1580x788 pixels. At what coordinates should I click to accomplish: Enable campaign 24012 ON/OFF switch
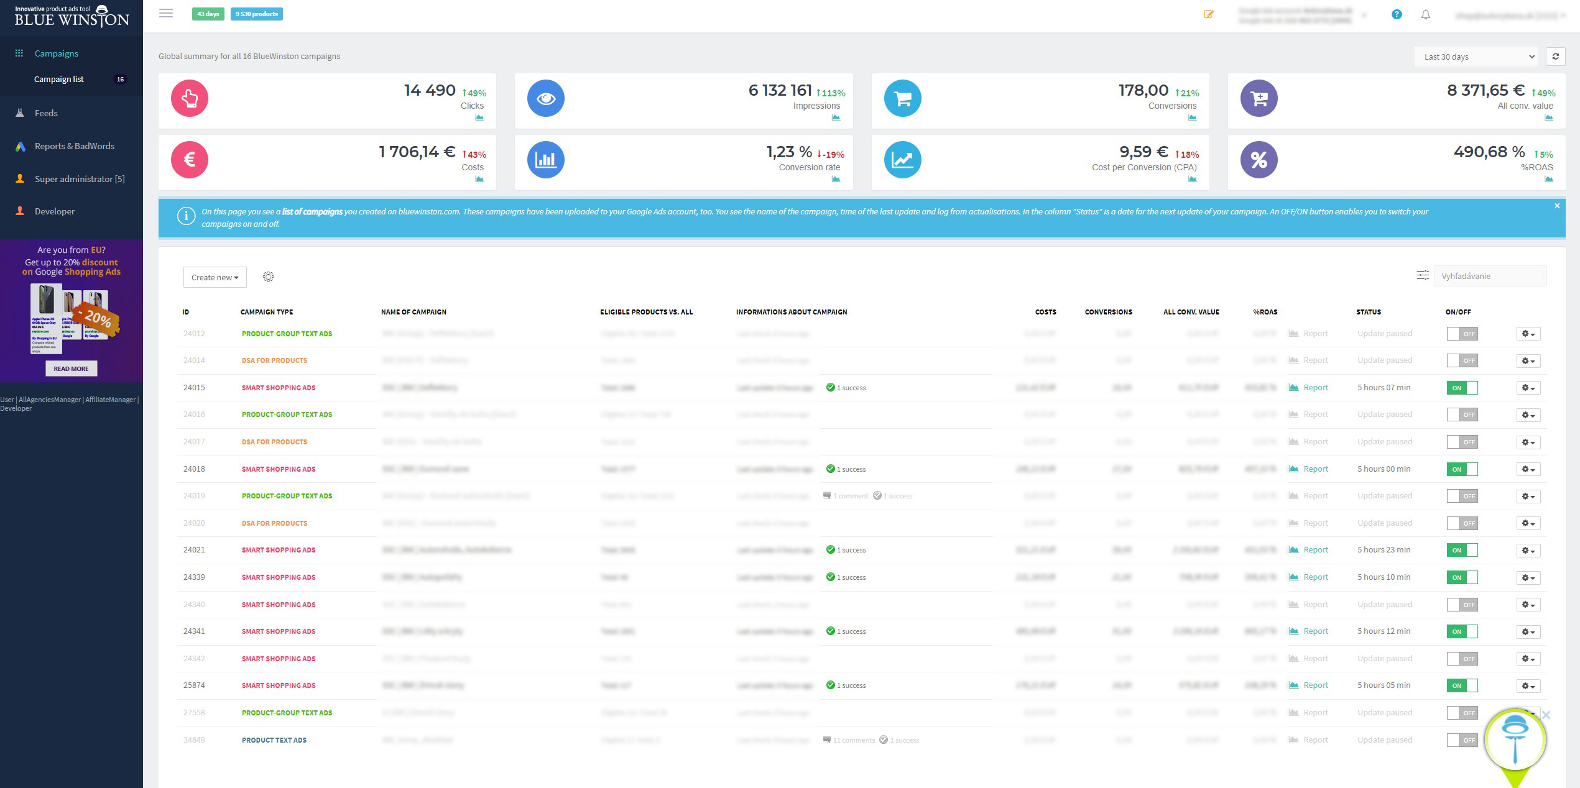(x=1461, y=334)
